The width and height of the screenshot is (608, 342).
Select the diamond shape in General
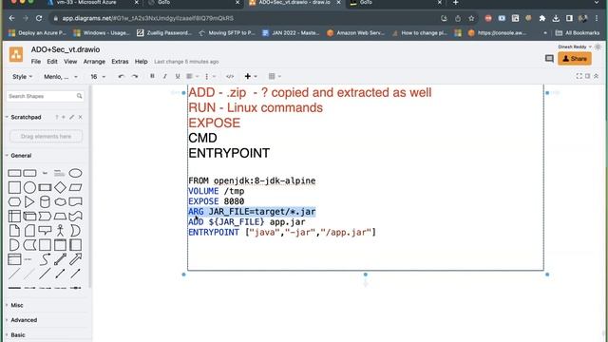(x=60, y=188)
